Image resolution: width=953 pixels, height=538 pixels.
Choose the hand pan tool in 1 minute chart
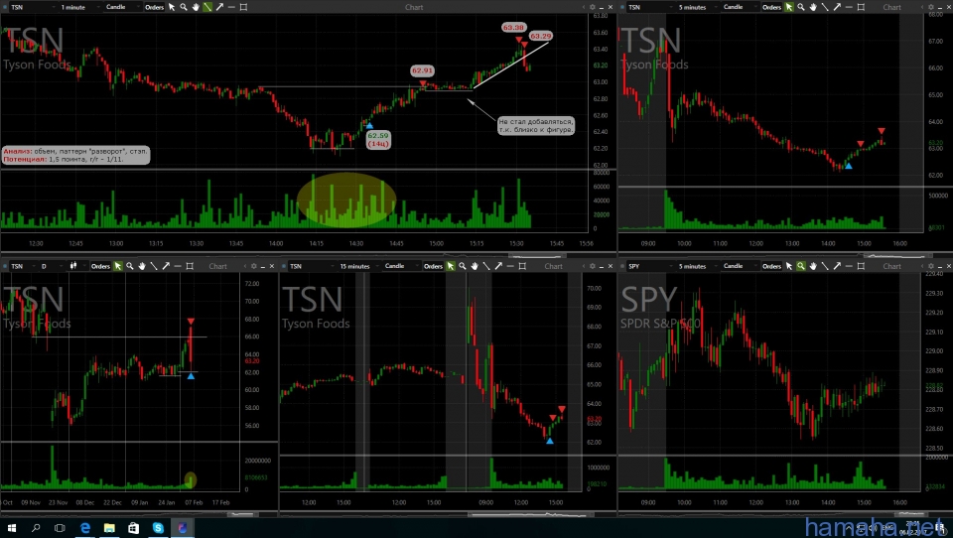pos(196,7)
